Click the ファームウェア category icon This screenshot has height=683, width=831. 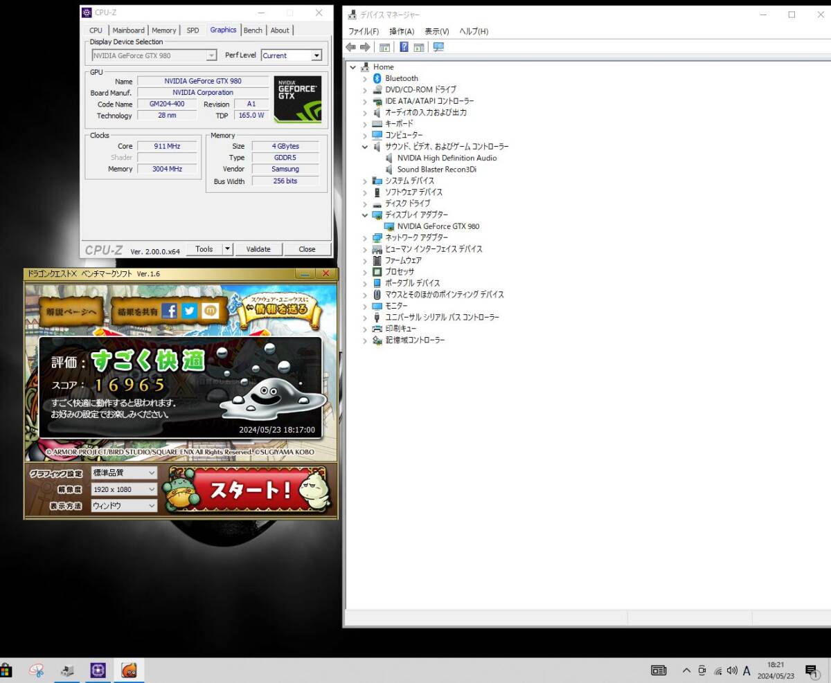tap(377, 260)
